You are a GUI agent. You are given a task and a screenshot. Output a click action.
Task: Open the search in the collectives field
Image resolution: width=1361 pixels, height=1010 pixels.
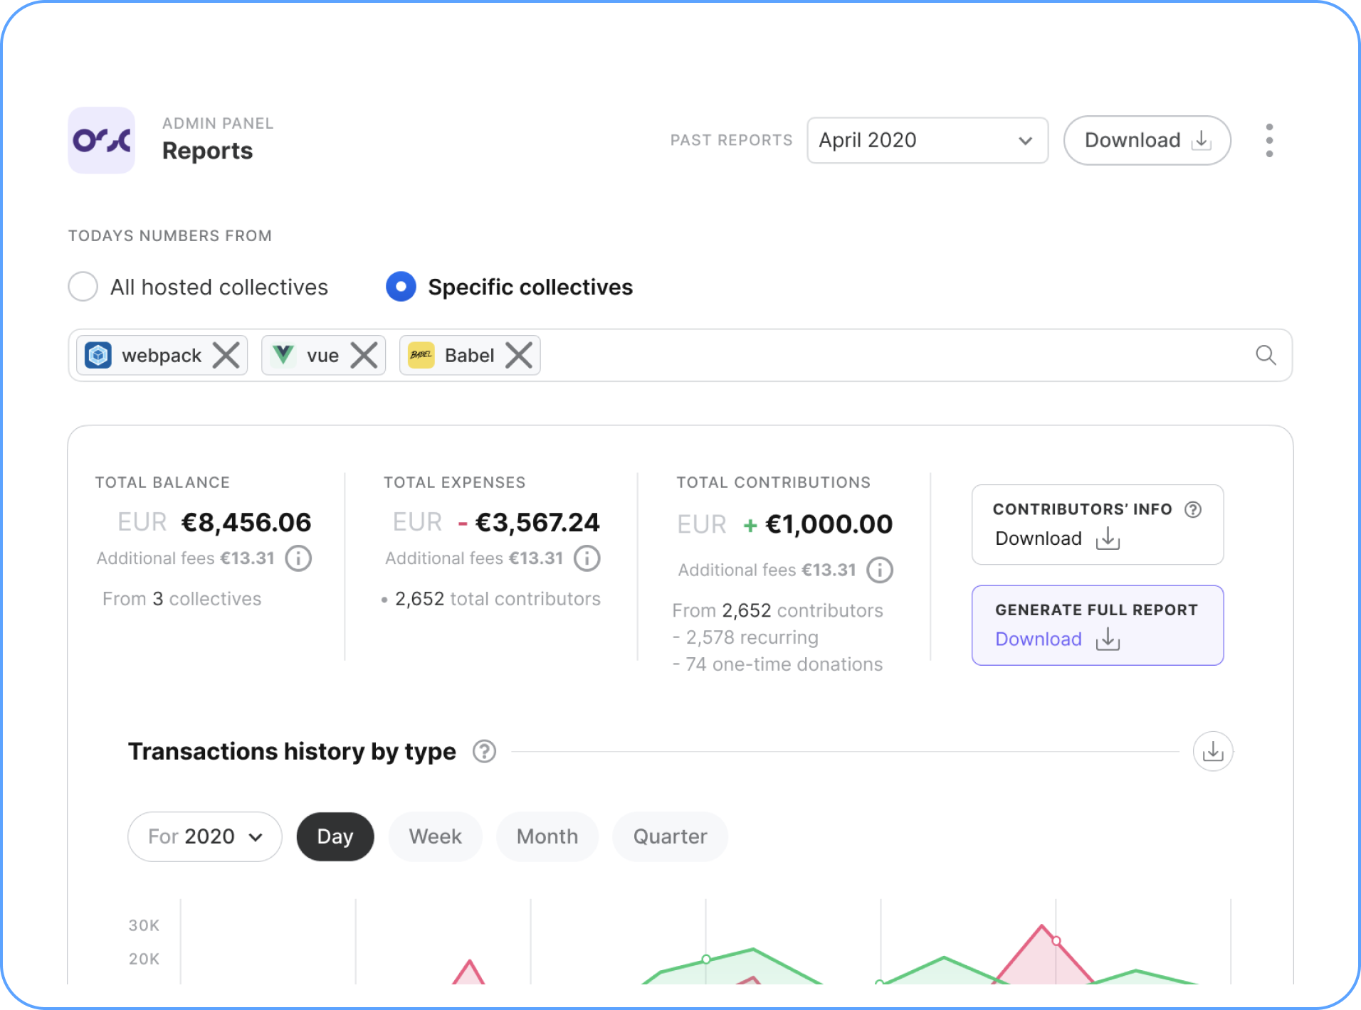[1266, 355]
